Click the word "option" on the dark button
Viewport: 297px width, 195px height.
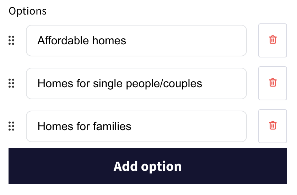click(x=161, y=166)
